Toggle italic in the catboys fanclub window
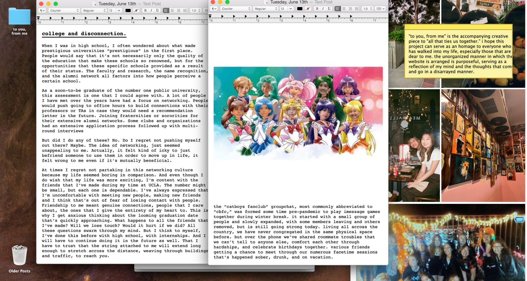The width and height of the screenshot is (527, 281). point(323,9)
